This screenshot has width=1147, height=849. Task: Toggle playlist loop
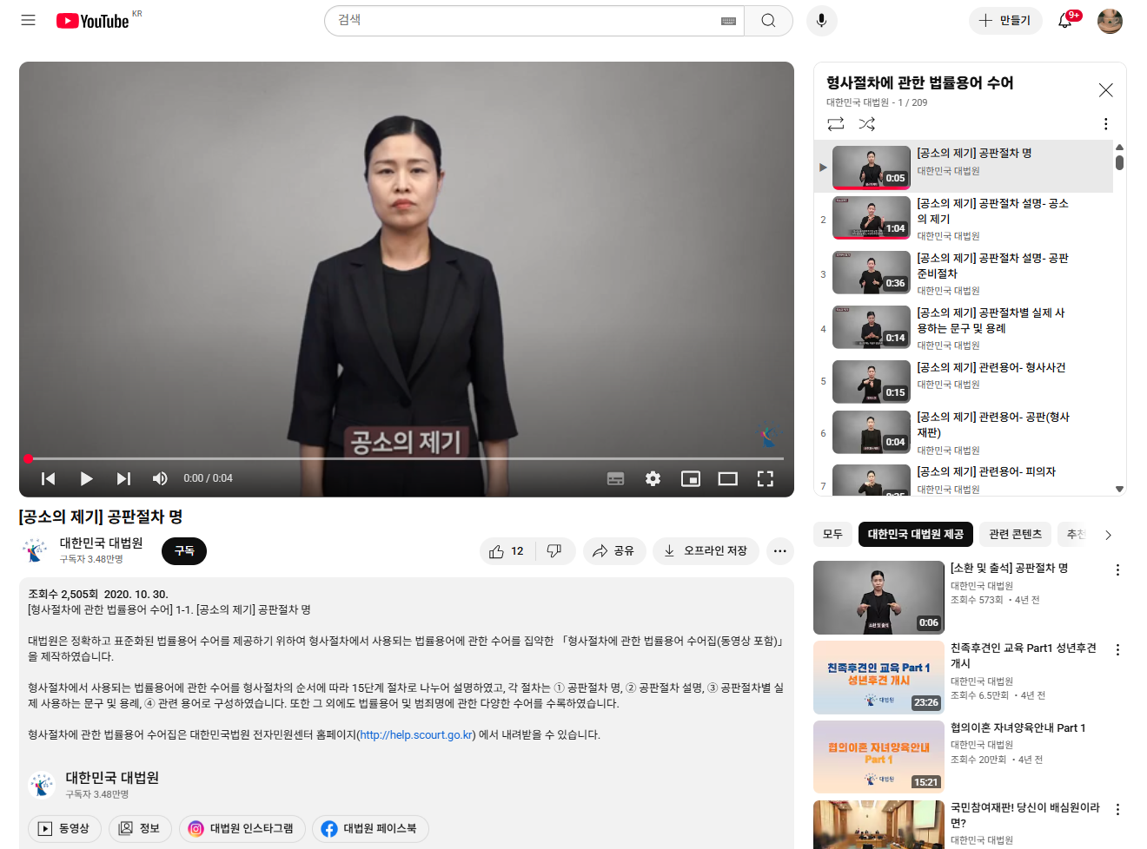(836, 124)
